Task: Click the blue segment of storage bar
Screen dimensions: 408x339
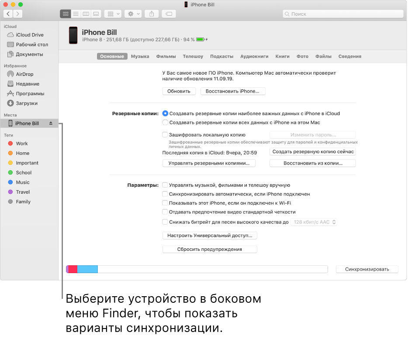Action: [x=87, y=269]
